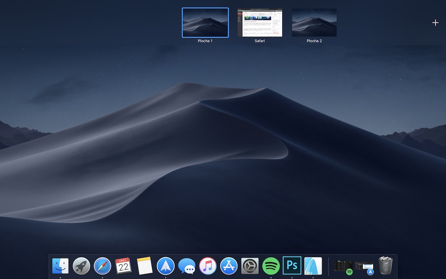Open Spotify app icon in dock

pos(271,266)
